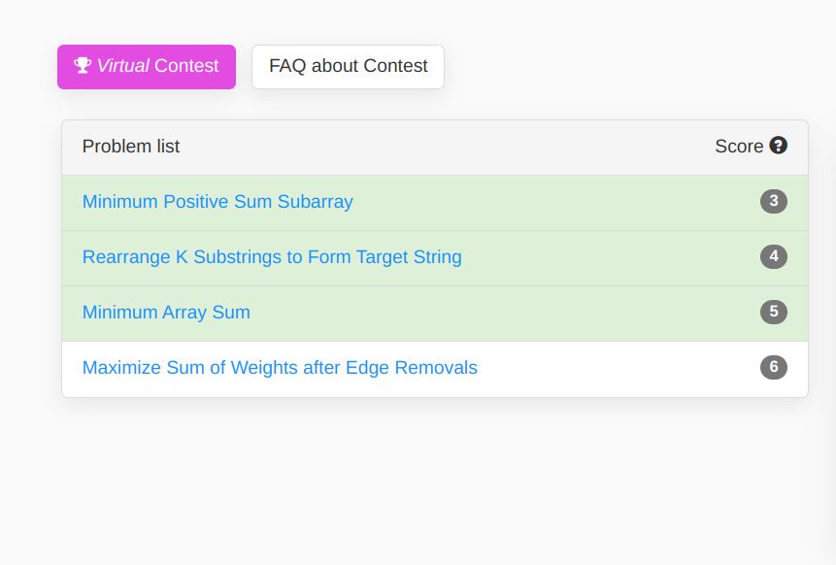Open FAQ about Contest

pyautogui.click(x=348, y=67)
